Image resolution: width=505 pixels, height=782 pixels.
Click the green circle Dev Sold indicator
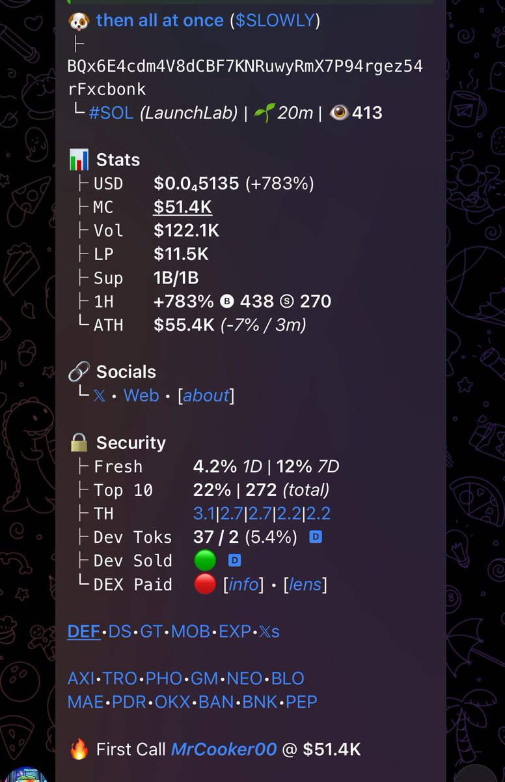pos(205,560)
